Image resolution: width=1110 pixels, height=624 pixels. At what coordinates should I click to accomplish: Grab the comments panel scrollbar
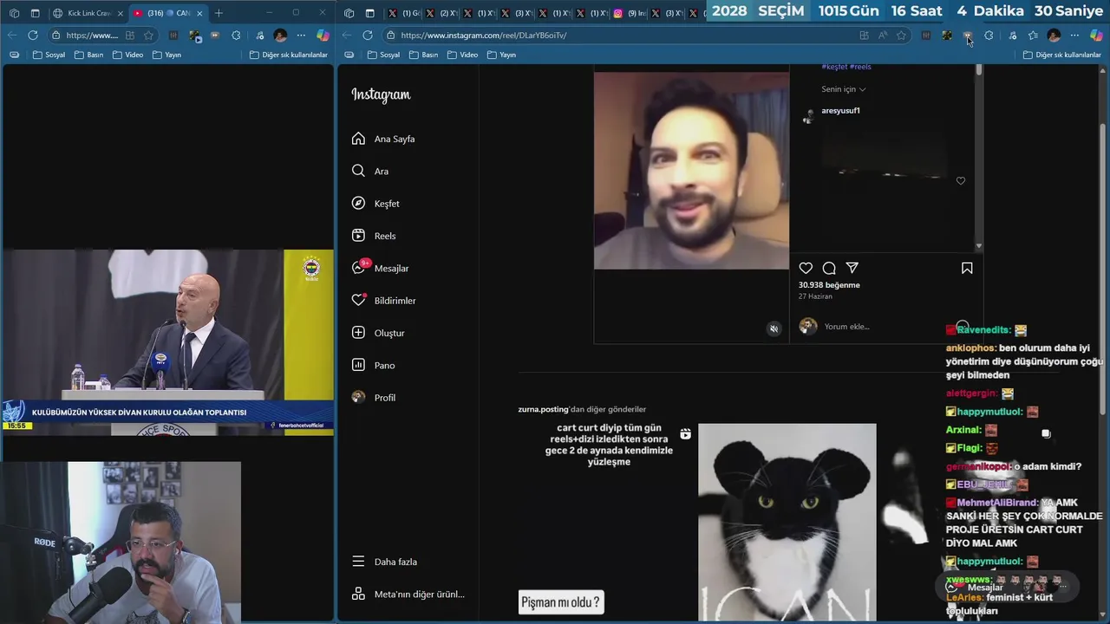[979, 71]
